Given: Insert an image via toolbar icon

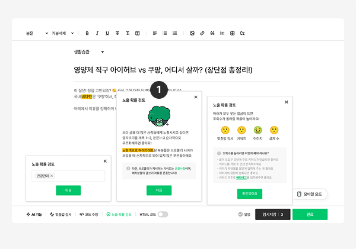Looking at the screenshot, I should (x=192, y=33).
